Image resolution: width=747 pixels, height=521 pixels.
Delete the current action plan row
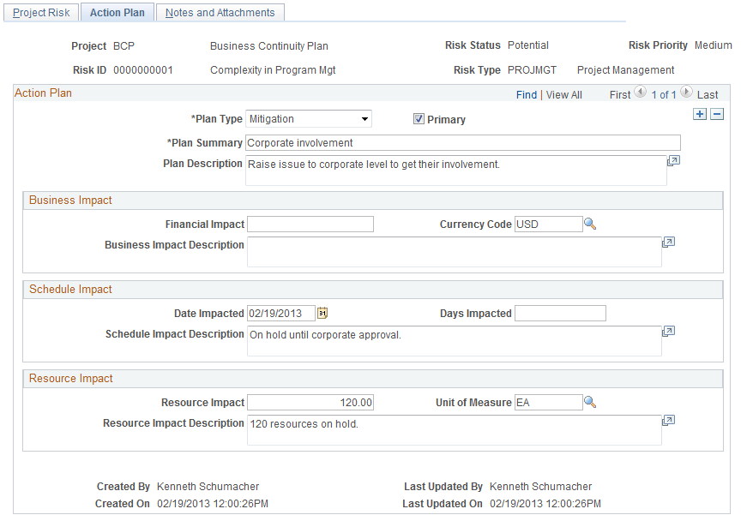717,114
